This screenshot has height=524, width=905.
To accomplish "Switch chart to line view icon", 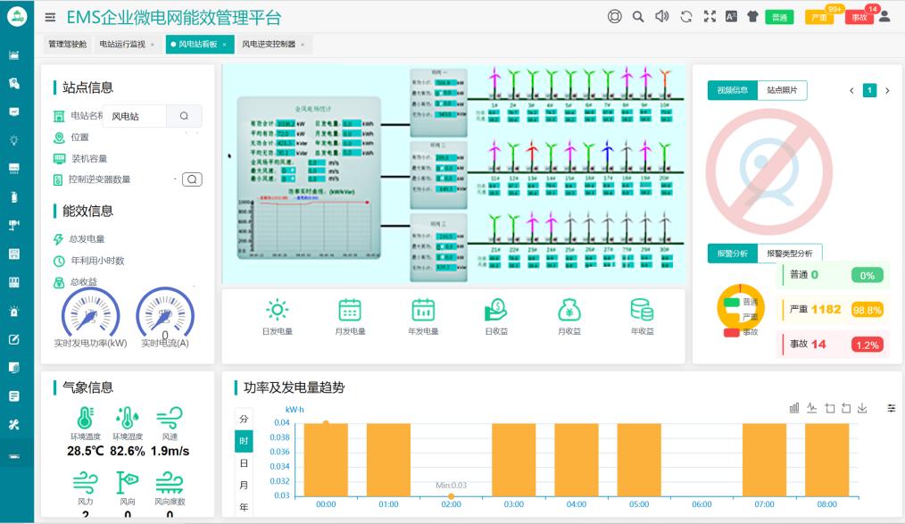I will [x=811, y=408].
